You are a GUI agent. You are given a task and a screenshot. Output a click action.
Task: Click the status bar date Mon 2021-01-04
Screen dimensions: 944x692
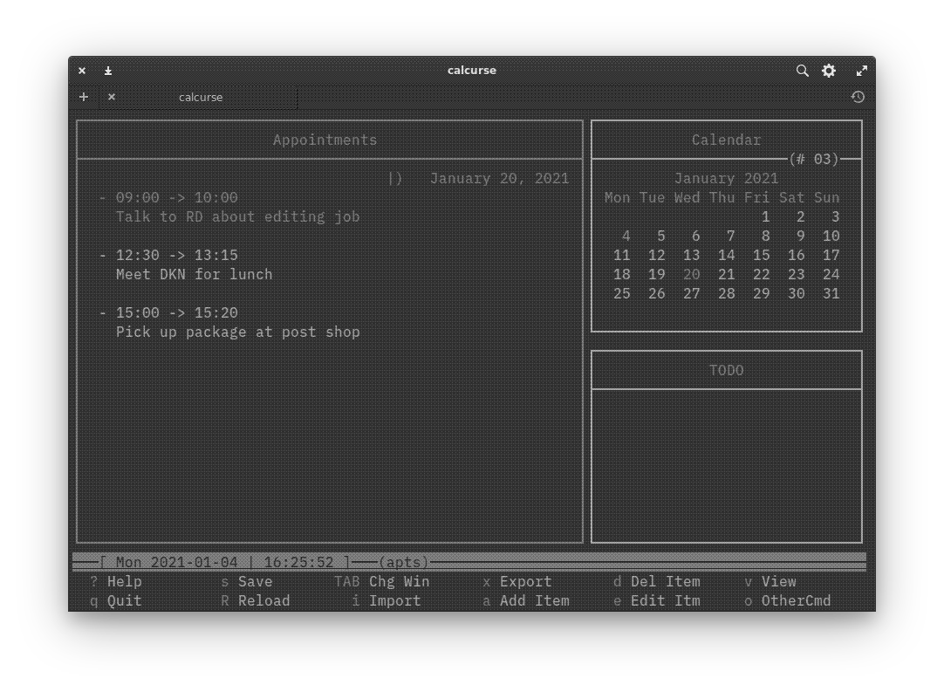coord(176,563)
